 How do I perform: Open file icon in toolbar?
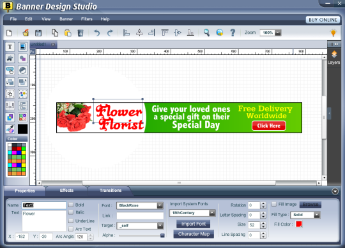click(26, 33)
